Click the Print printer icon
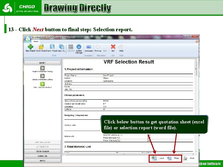 point(185,158)
